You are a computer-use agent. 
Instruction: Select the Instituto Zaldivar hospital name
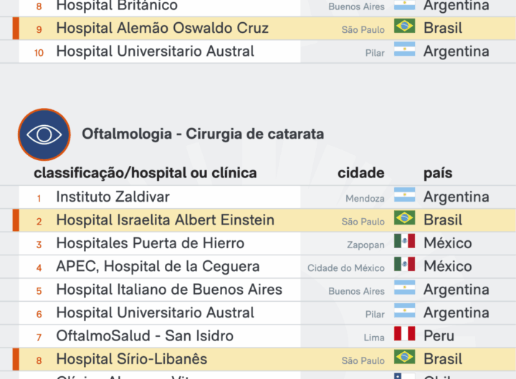[113, 197]
